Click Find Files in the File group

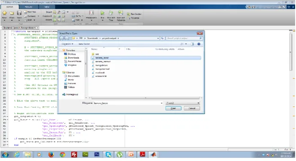(30, 12)
